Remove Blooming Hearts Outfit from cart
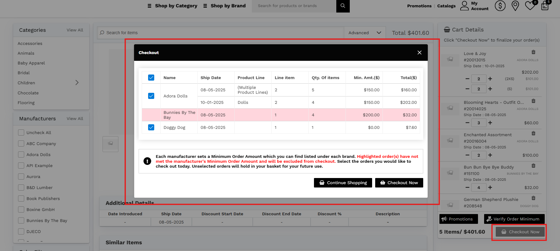The image size is (560, 251). point(533,101)
